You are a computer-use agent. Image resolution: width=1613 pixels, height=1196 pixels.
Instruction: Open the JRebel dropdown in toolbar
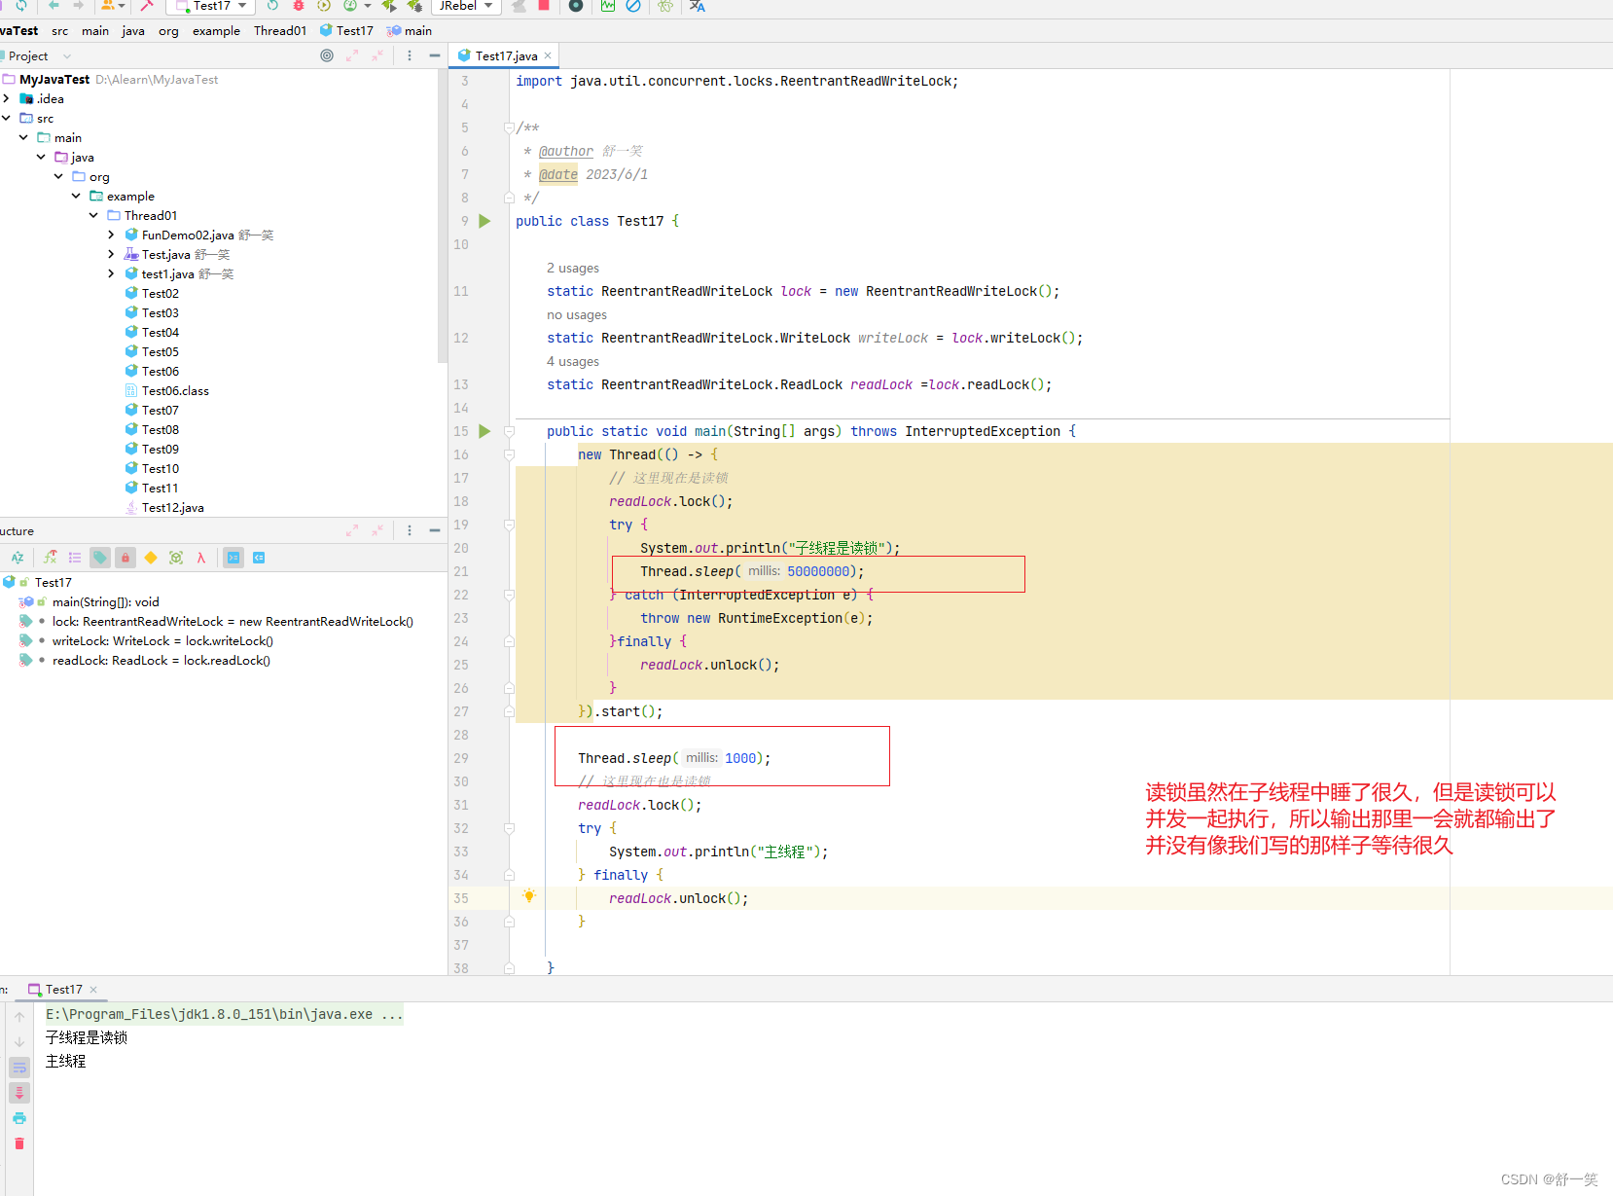[465, 6]
